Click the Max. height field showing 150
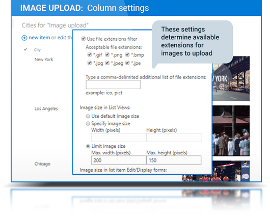270x216 pixels. coord(174,160)
